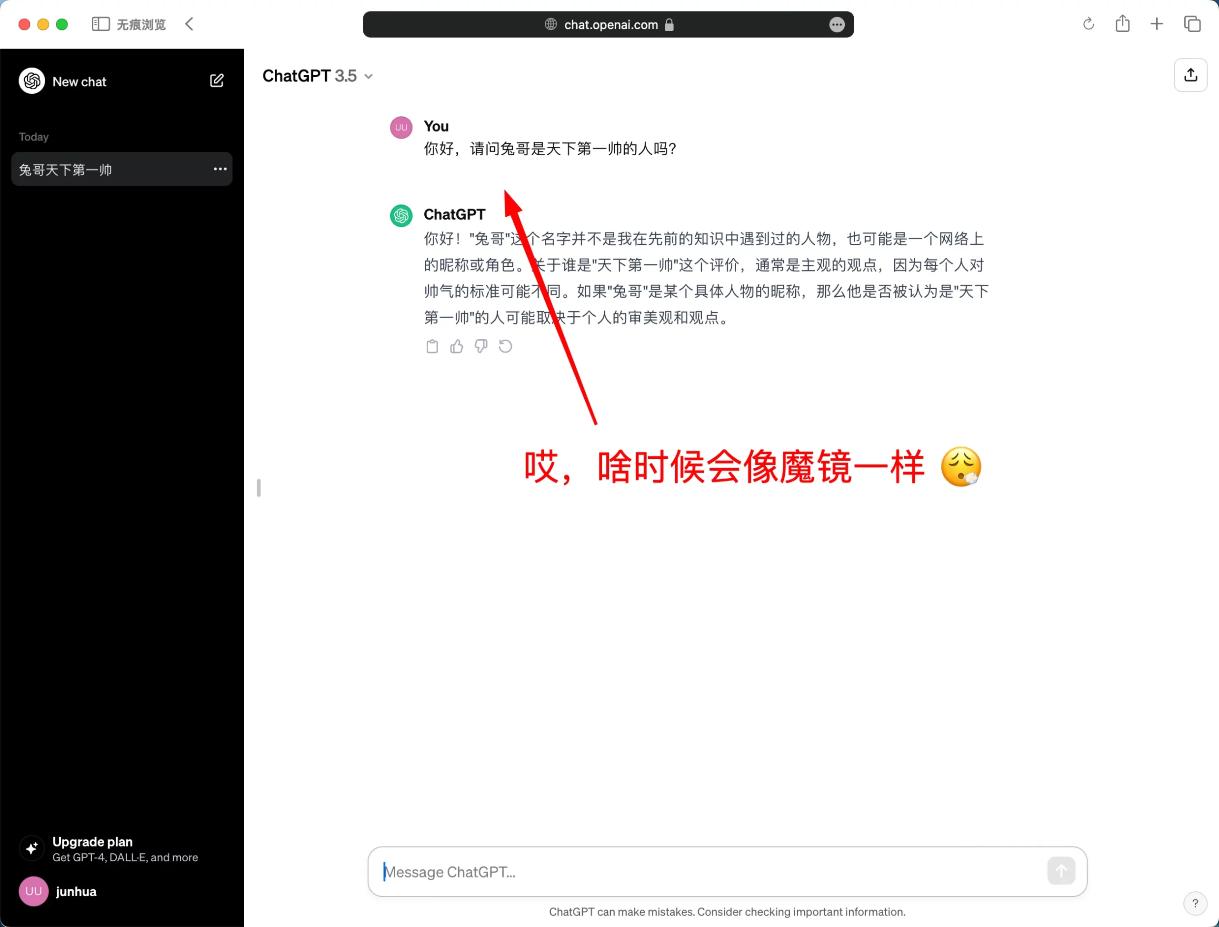Click the ChatGPT sender name above the reply

click(454, 214)
